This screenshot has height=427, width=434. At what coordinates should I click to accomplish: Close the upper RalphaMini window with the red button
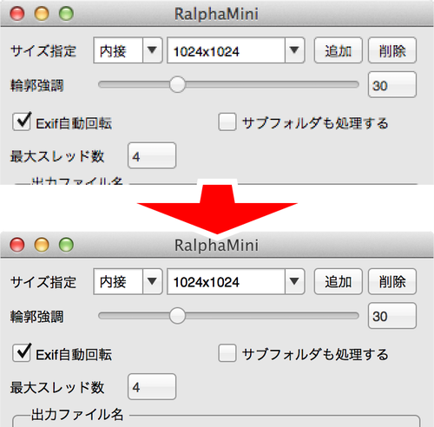click(17, 14)
